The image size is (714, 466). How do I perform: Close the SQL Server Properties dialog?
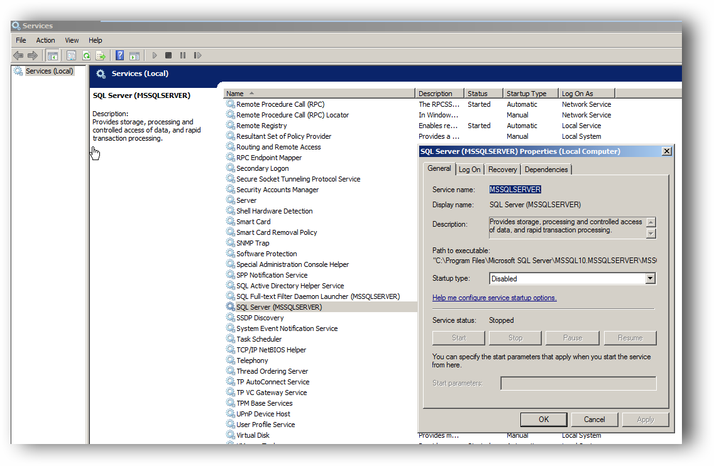click(667, 151)
